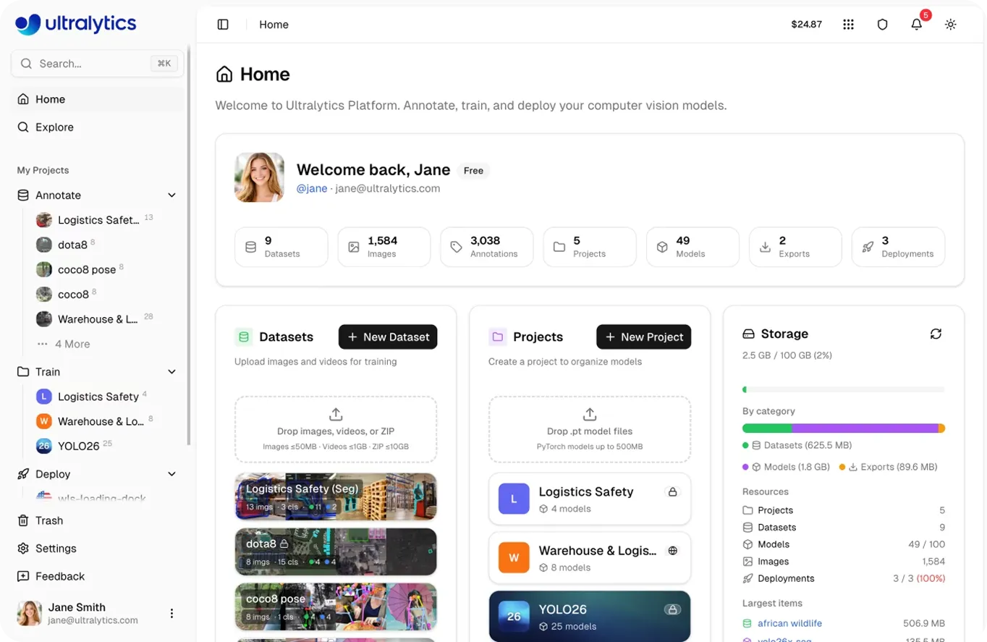Toggle the sidebar panel icon

223,25
